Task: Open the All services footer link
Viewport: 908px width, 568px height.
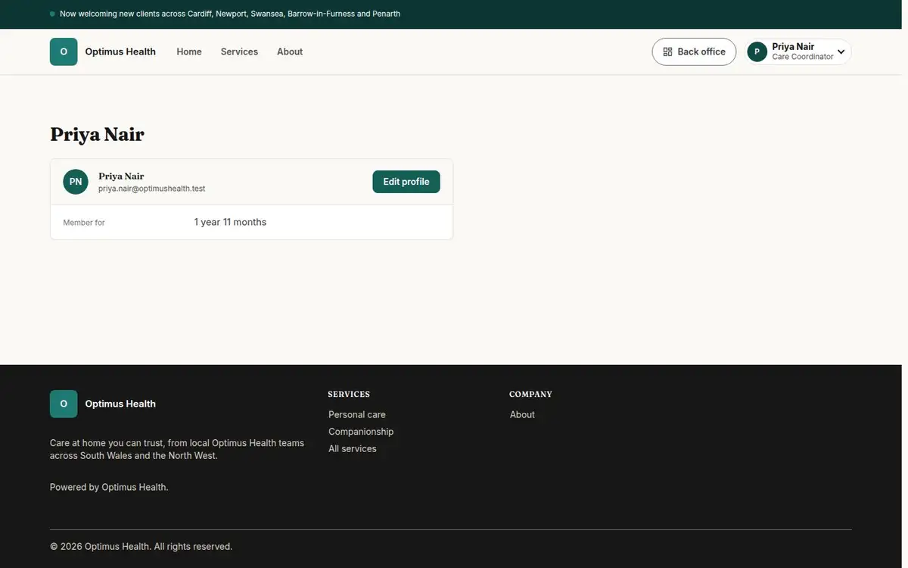Action: (353, 448)
